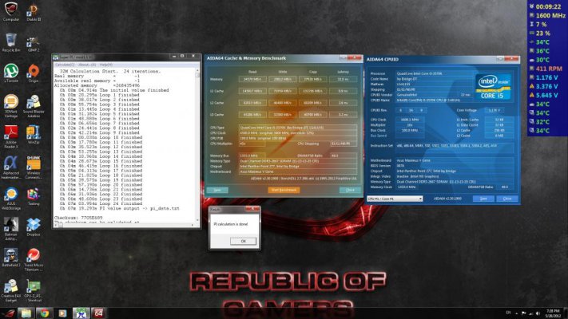Click the Memory Read result field
The height and width of the screenshot is (319, 568).
point(252,79)
